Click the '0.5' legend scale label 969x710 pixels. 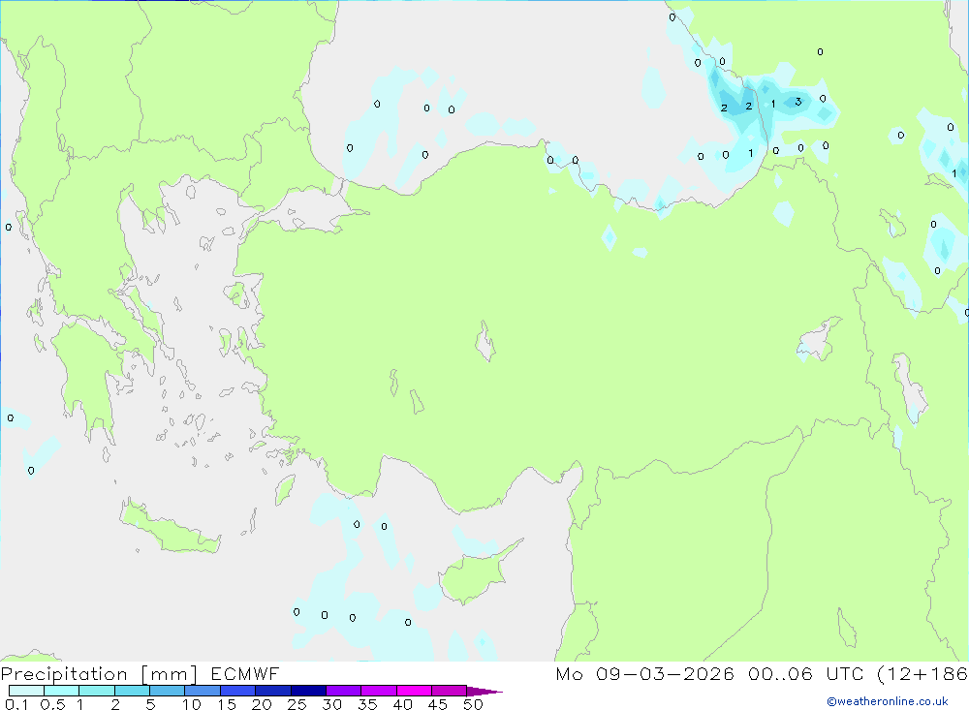tap(52, 704)
